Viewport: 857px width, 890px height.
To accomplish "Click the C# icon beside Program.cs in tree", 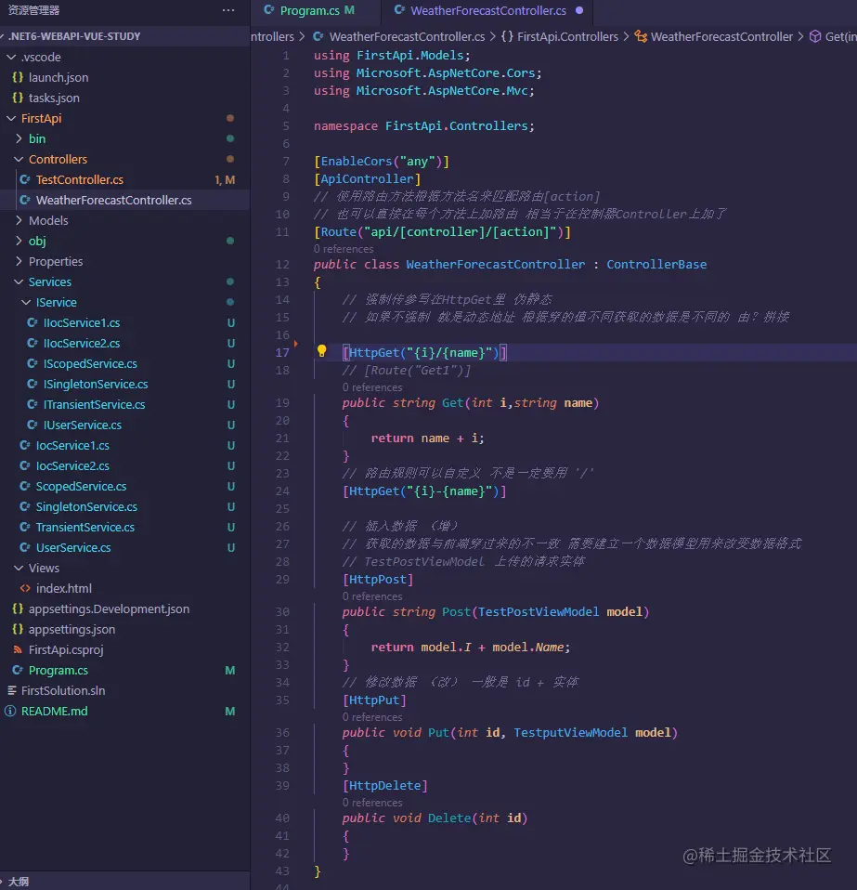I will click(x=18, y=670).
